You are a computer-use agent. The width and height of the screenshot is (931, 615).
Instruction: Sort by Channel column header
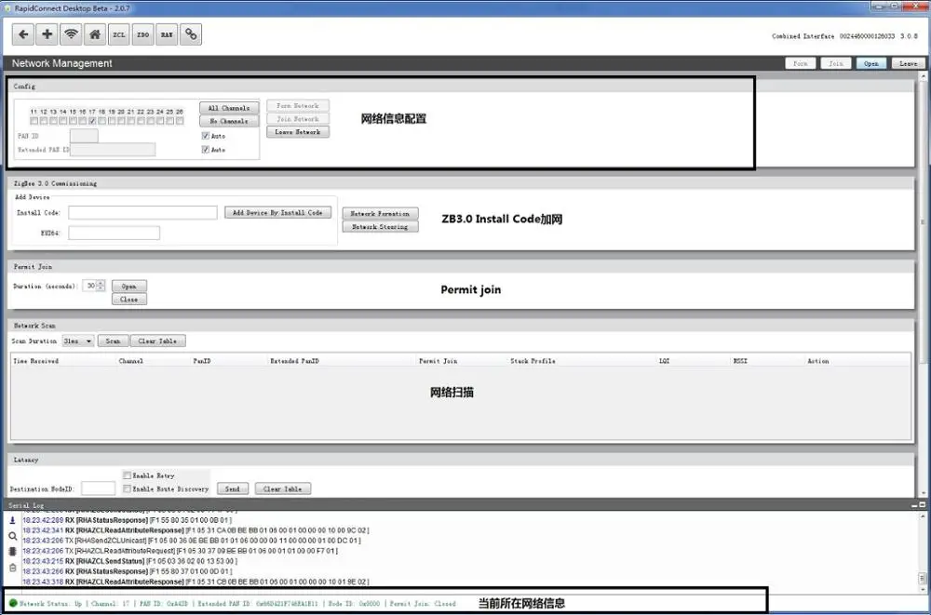[x=130, y=361]
